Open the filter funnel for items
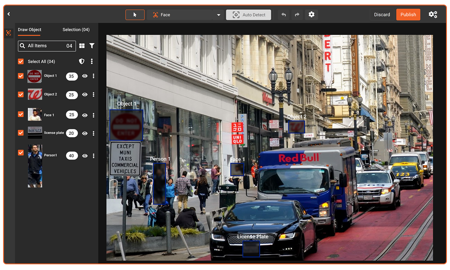The height and width of the screenshot is (270, 450). pyautogui.click(x=92, y=46)
